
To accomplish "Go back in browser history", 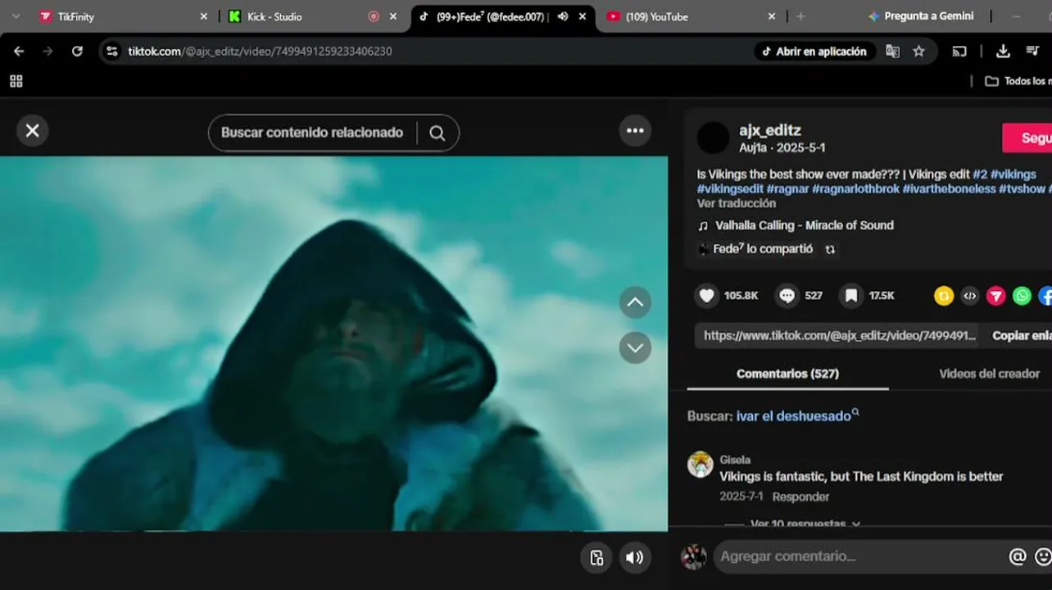I will click(19, 51).
